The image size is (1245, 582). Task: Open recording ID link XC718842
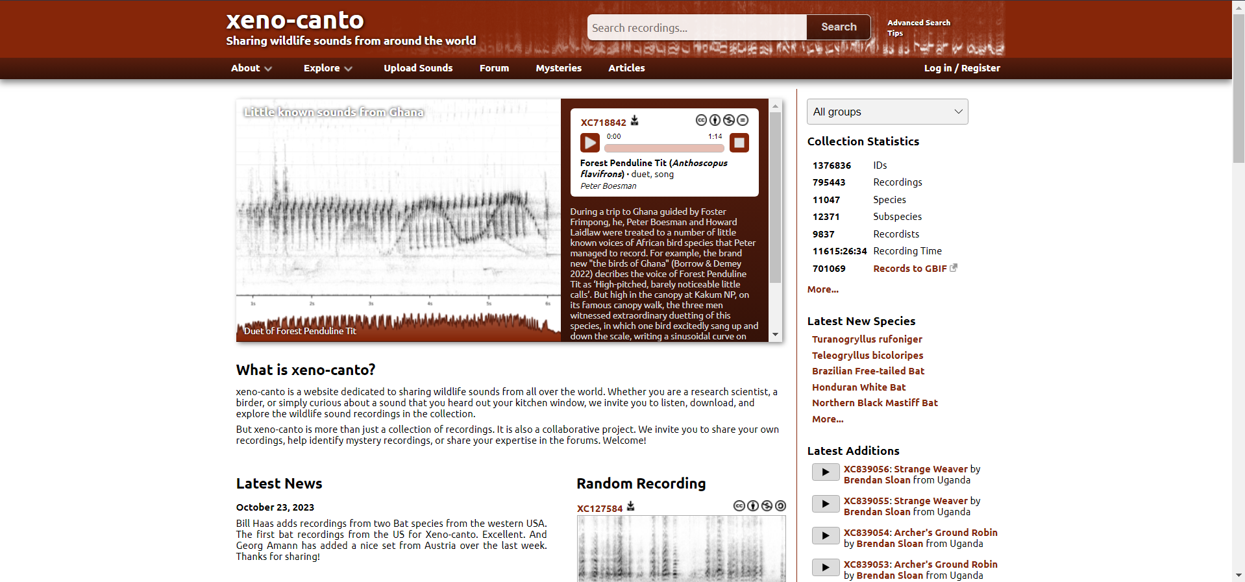(603, 123)
